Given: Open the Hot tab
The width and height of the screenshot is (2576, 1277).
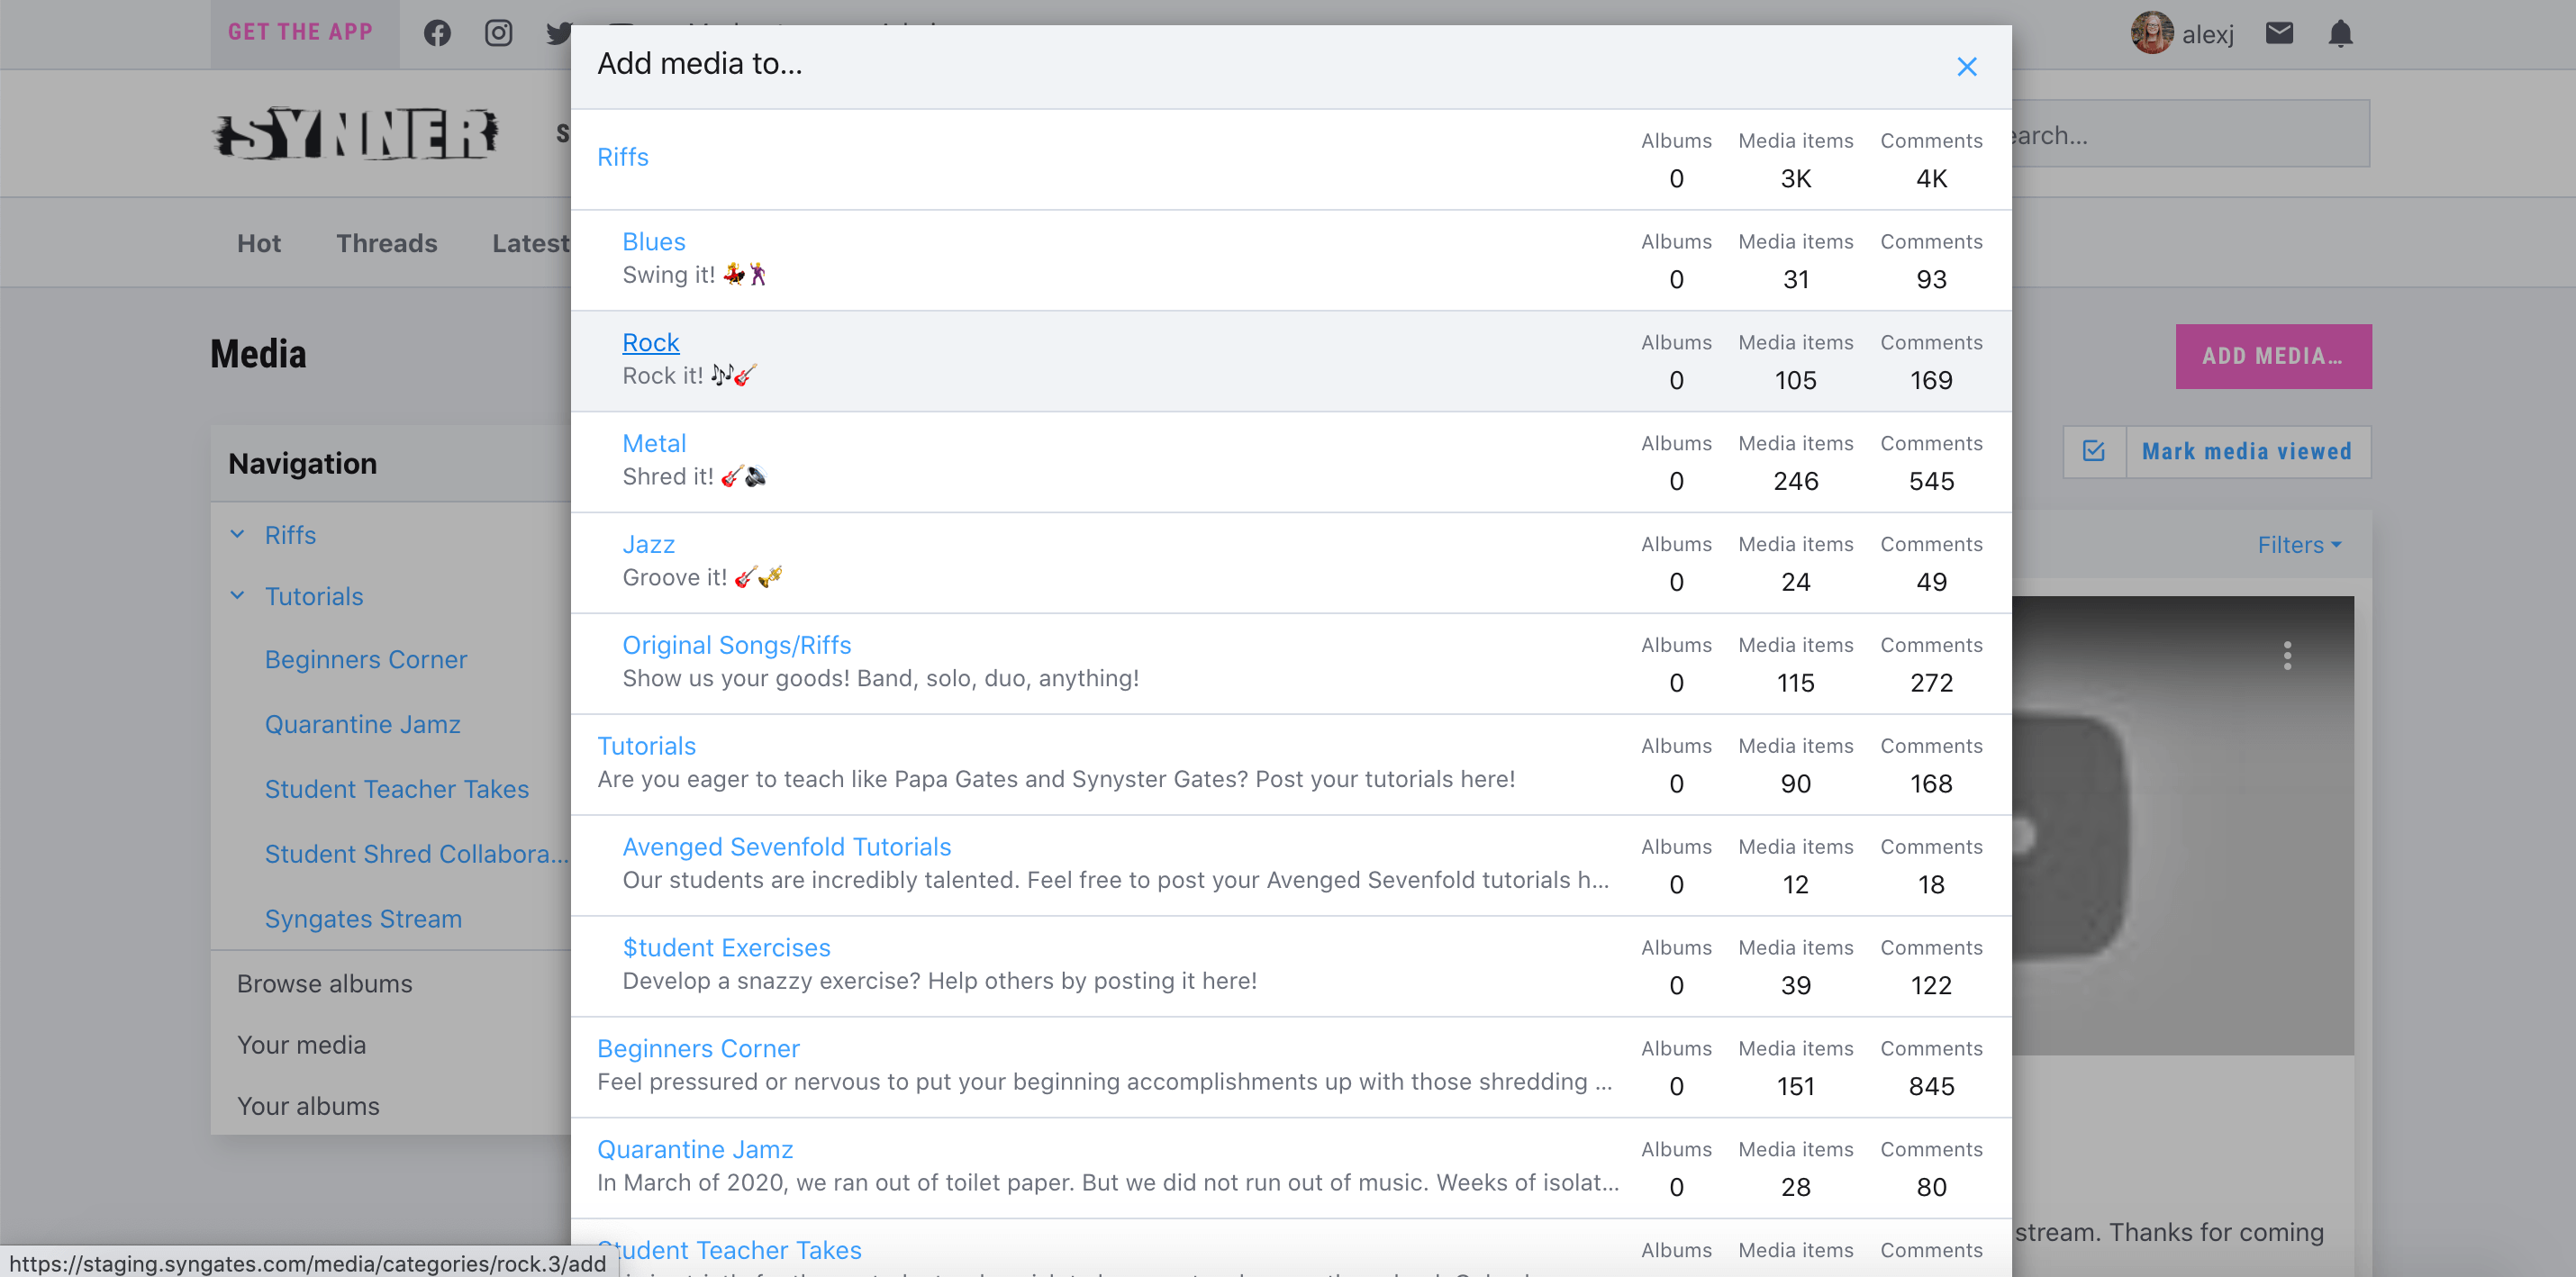Looking at the screenshot, I should tap(258, 243).
